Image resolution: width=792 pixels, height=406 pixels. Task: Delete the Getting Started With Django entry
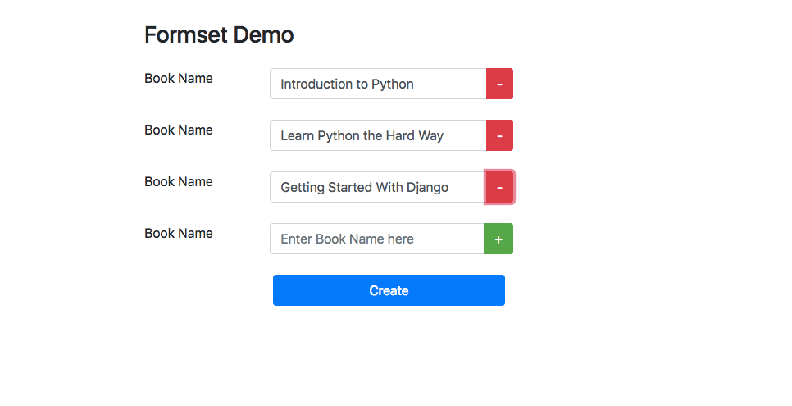(x=499, y=187)
